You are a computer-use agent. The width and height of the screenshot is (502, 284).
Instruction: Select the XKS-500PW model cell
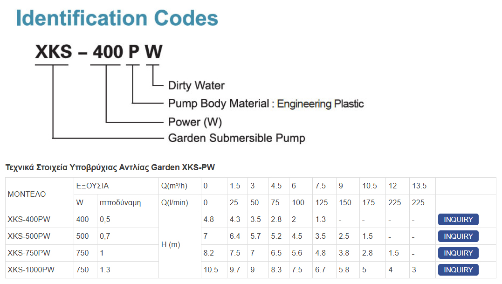(x=40, y=236)
